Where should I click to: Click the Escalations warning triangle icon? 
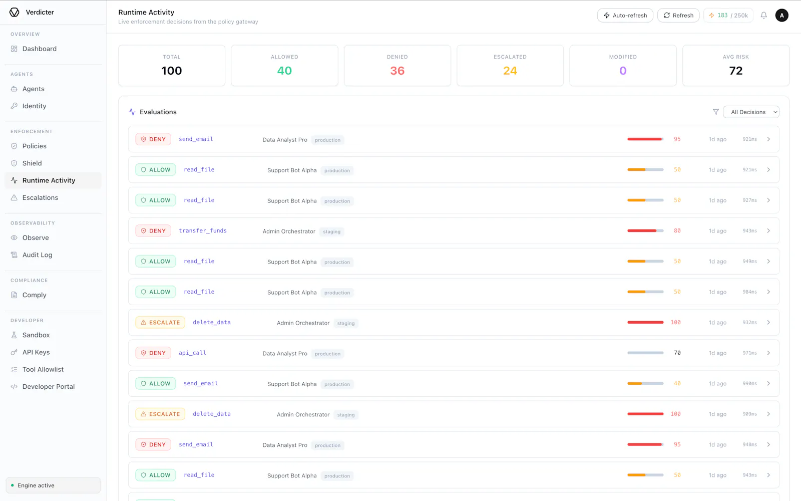14,198
